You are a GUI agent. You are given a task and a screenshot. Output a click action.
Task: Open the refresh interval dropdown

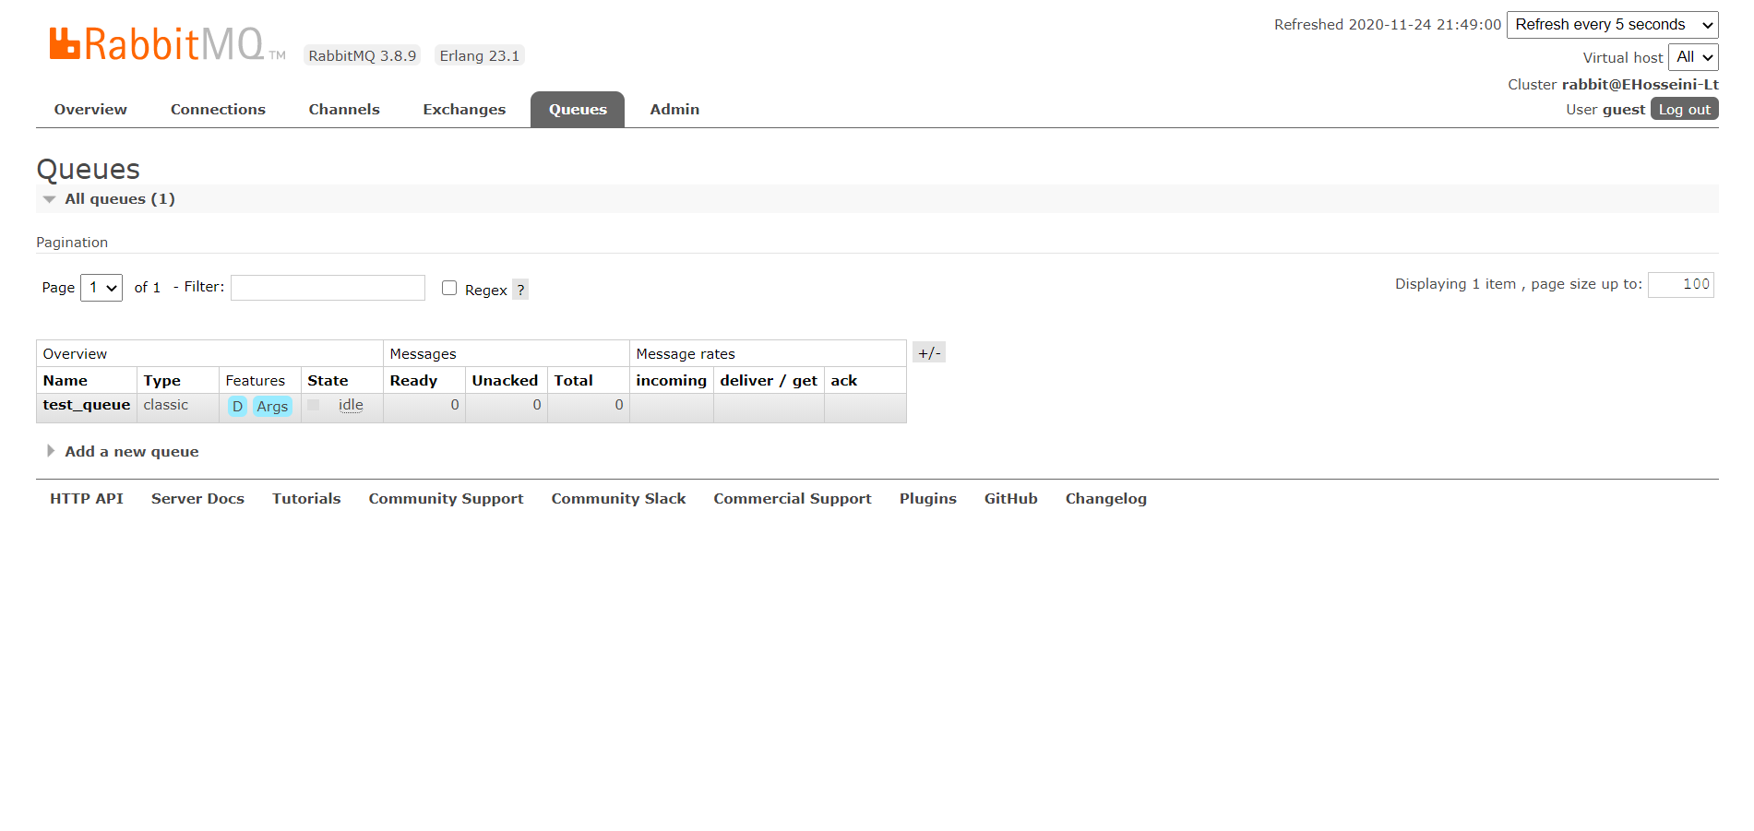pos(1612,25)
